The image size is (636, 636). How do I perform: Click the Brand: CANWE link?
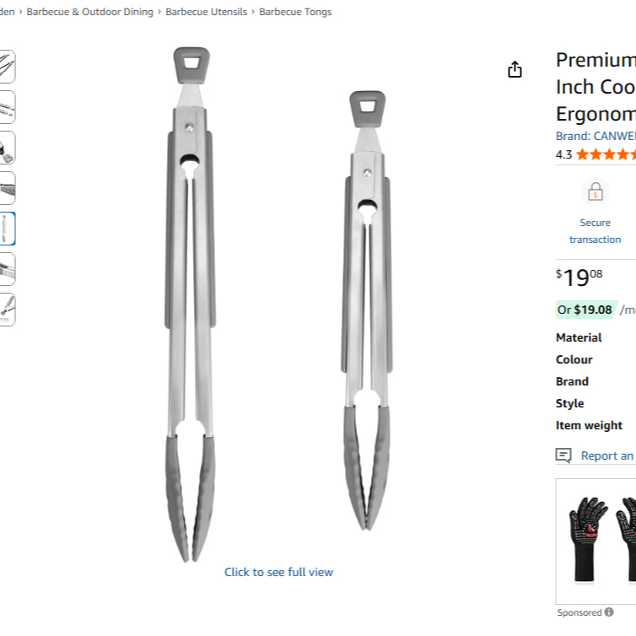[x=595, y=136]
